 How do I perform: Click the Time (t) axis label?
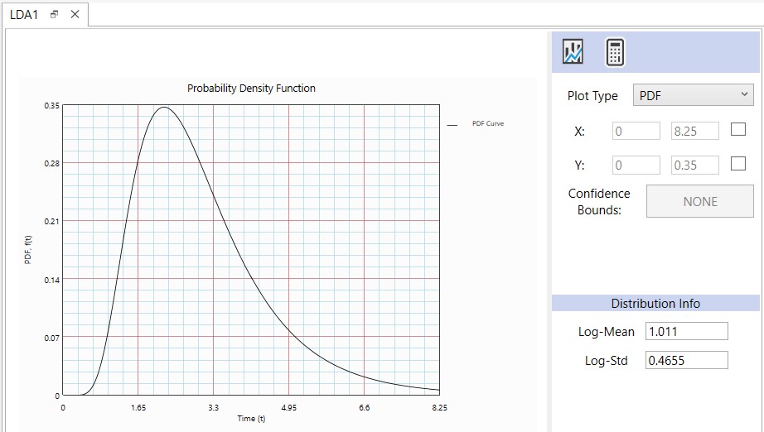[251, 419]
